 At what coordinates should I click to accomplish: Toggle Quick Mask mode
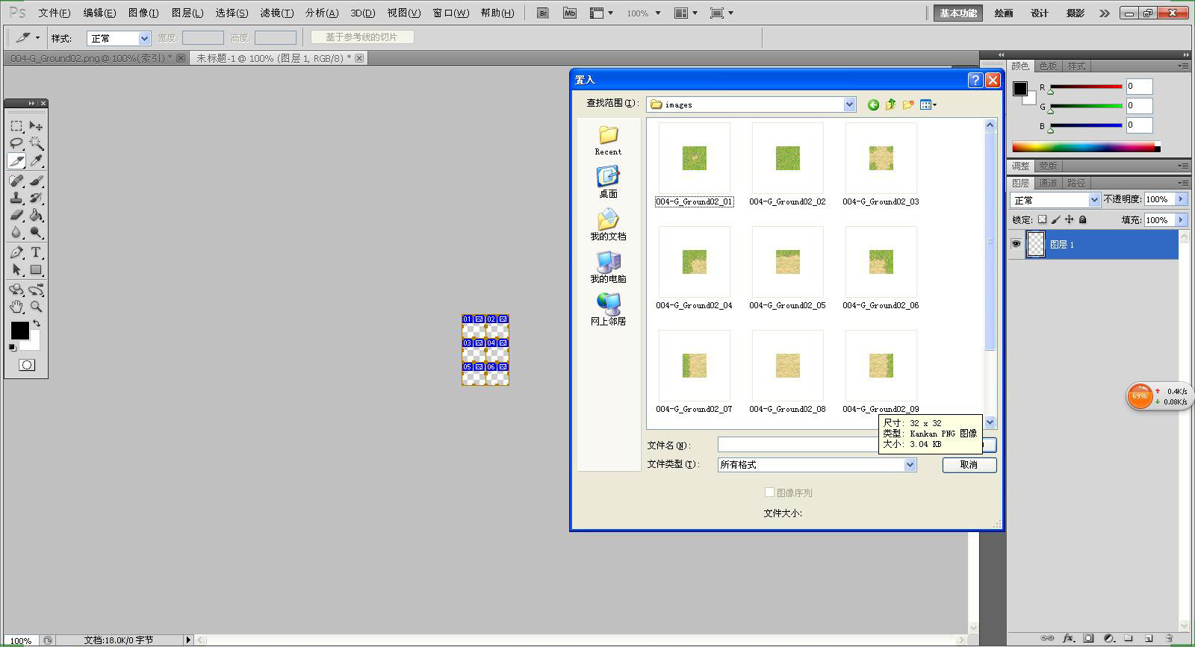[x=27, y=365]
